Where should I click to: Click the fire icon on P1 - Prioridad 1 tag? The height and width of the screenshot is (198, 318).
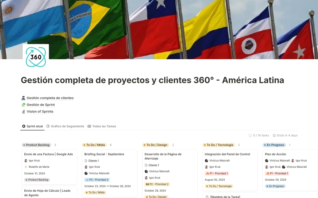coord(268,173)
